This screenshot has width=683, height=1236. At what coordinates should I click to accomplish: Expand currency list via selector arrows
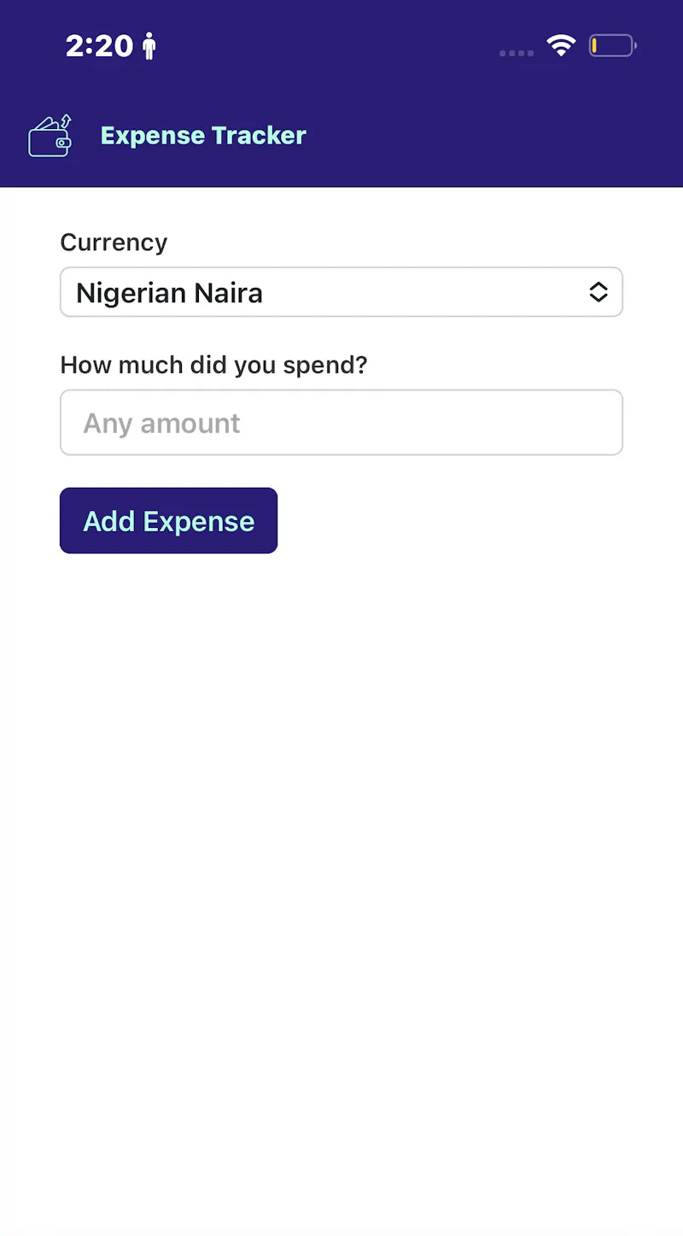(x=598, y=292)
